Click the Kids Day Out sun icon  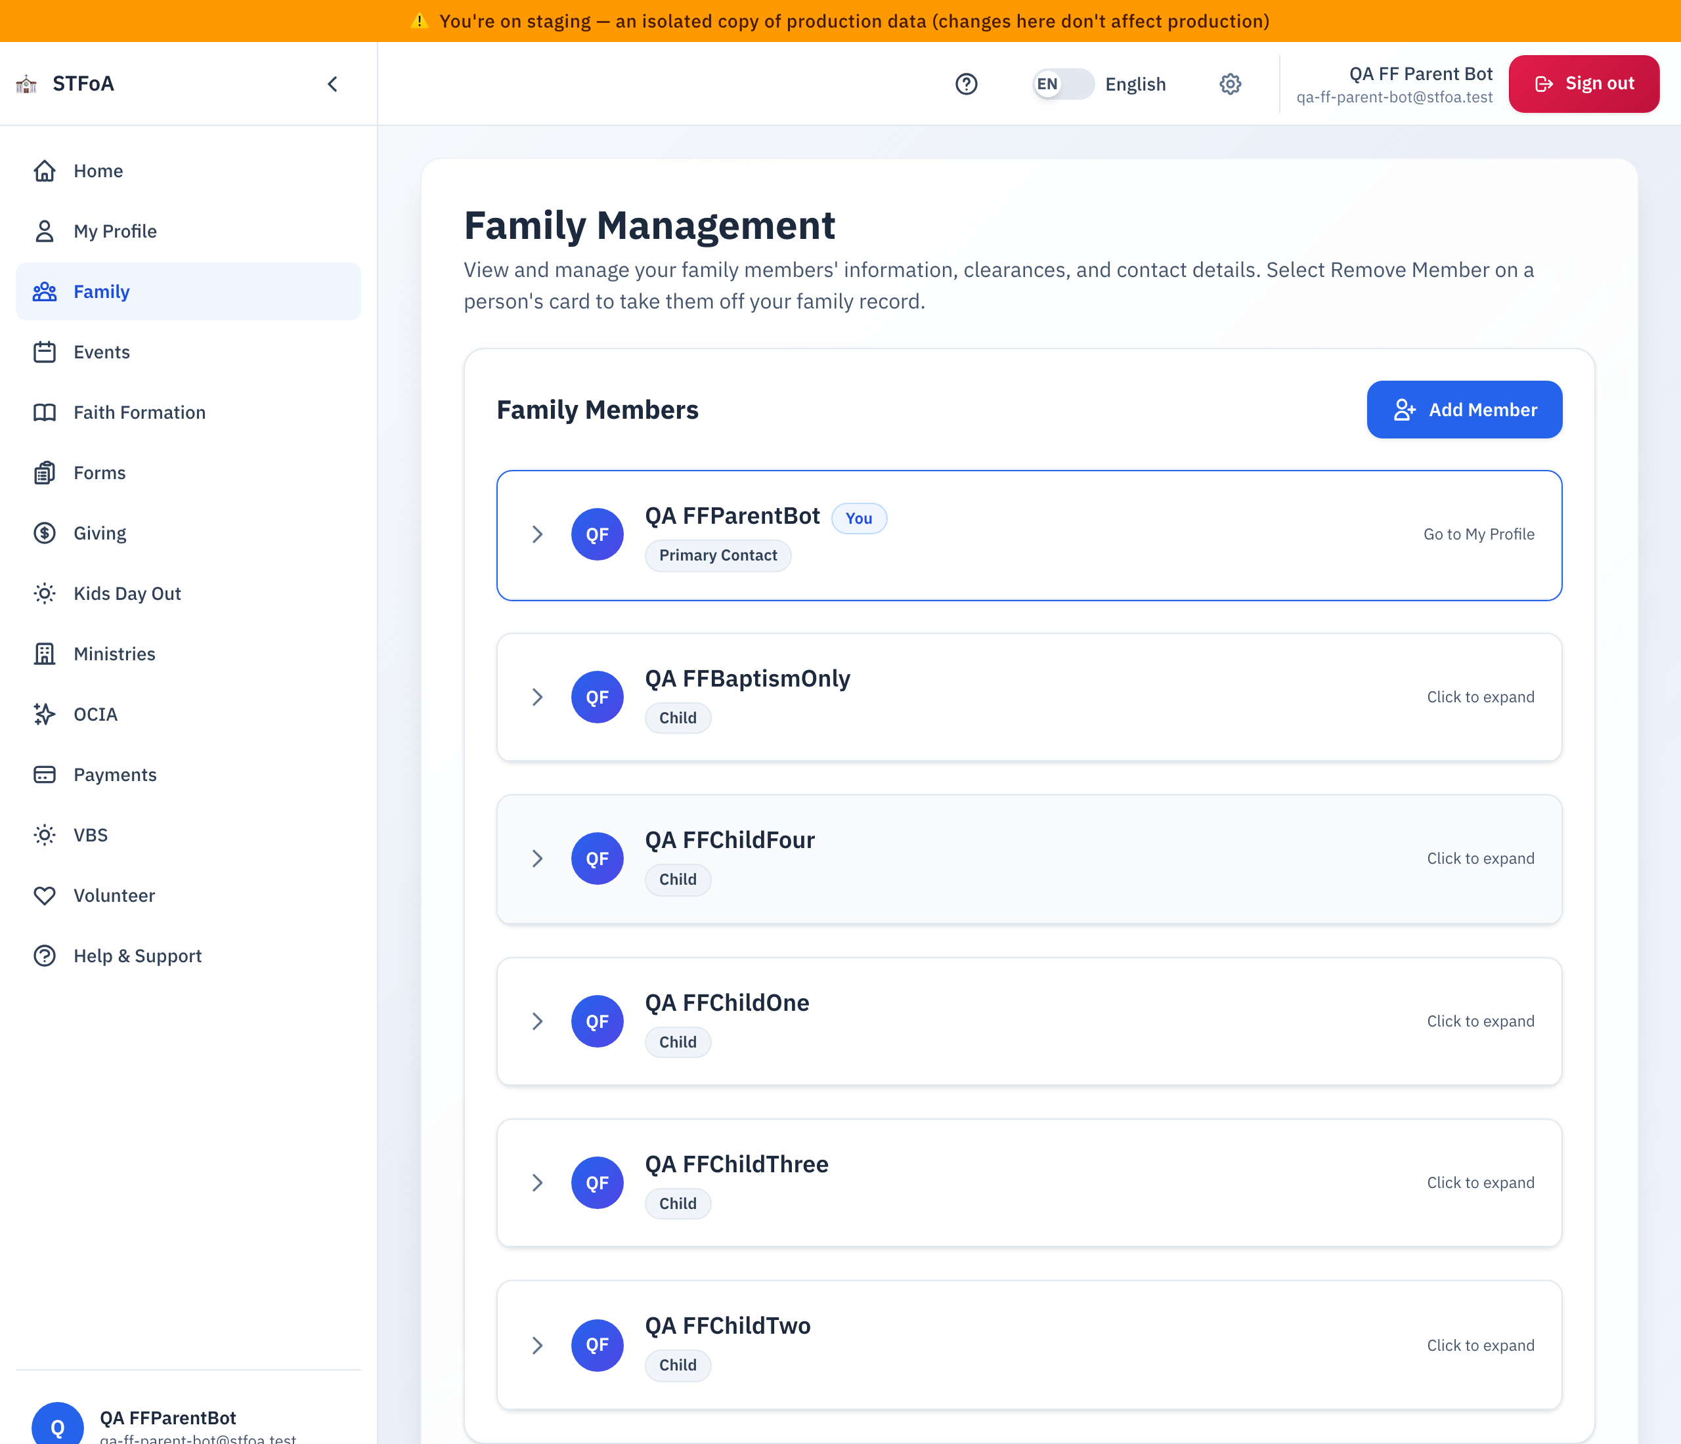pos(45,593)
